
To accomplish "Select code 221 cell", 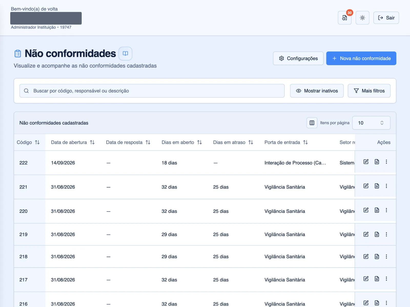I will 23,187.
